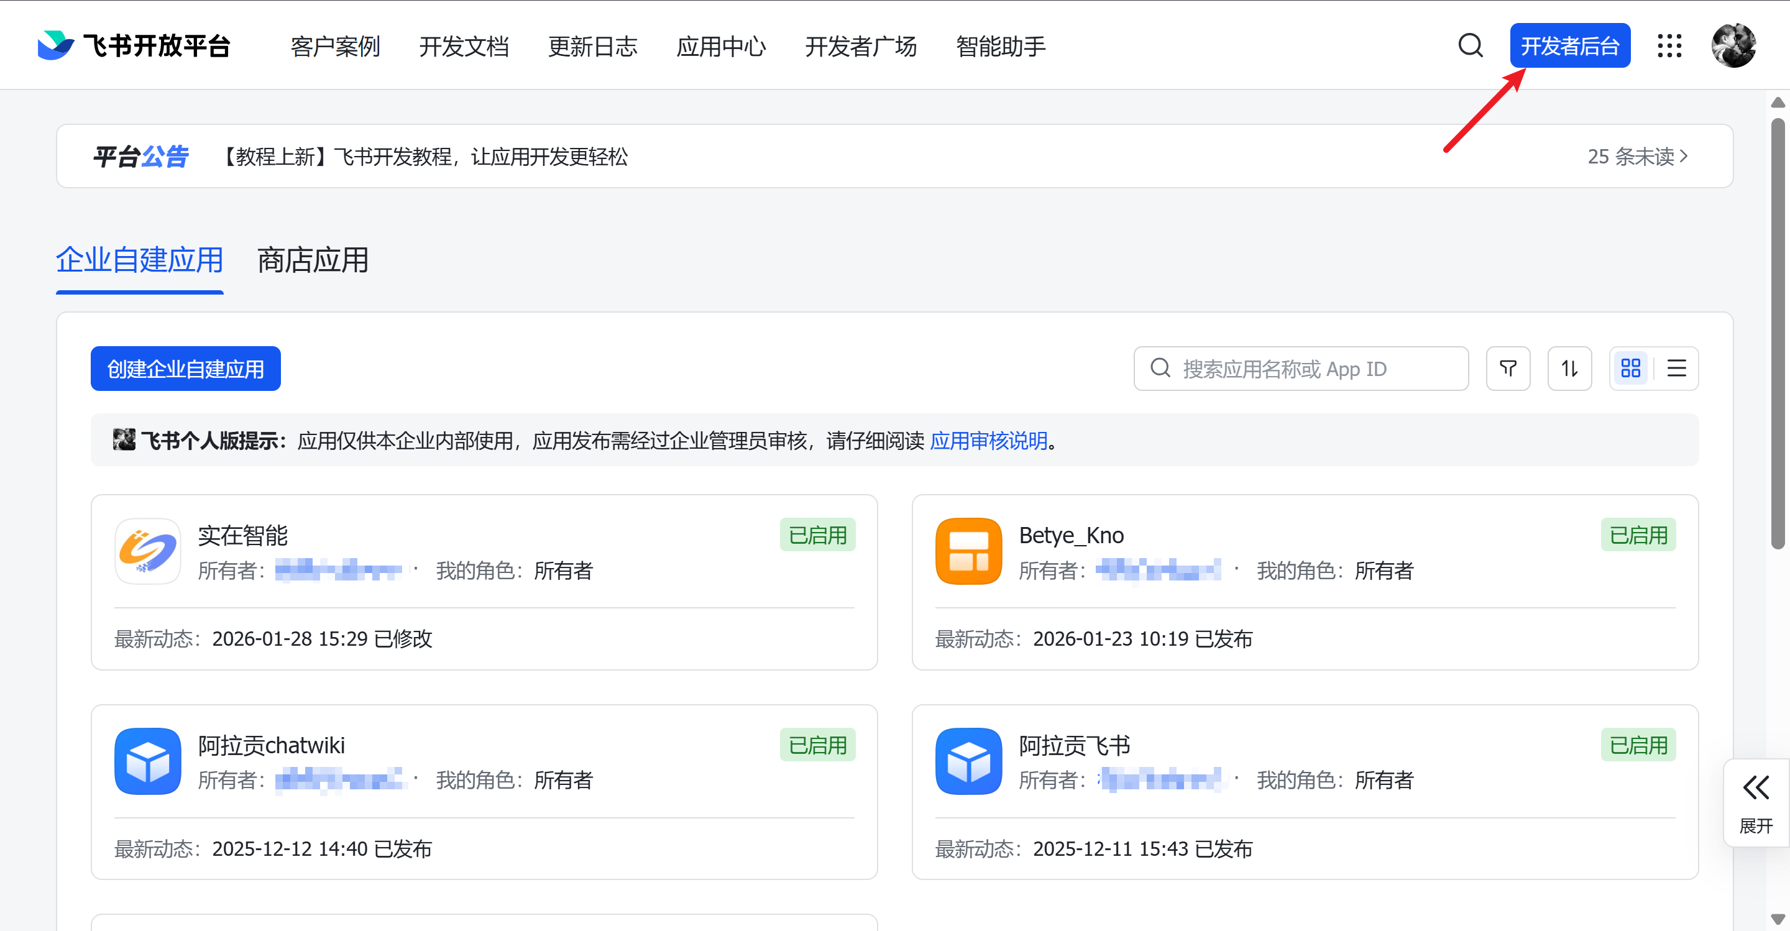
Task: Switch to 商店应用 tab
Action: [313, 260]
